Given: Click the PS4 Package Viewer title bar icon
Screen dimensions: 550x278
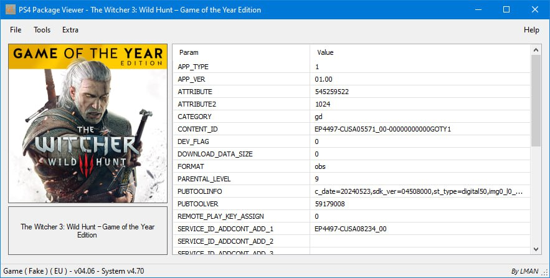Looking at the screenshot, I should click(x=11, y=9).
